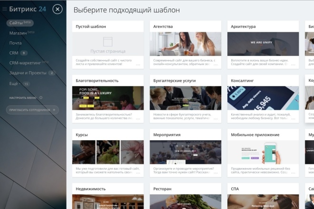Select Мобильное приложение template preview
Screen dimensions: 314x209
[263, 152]
